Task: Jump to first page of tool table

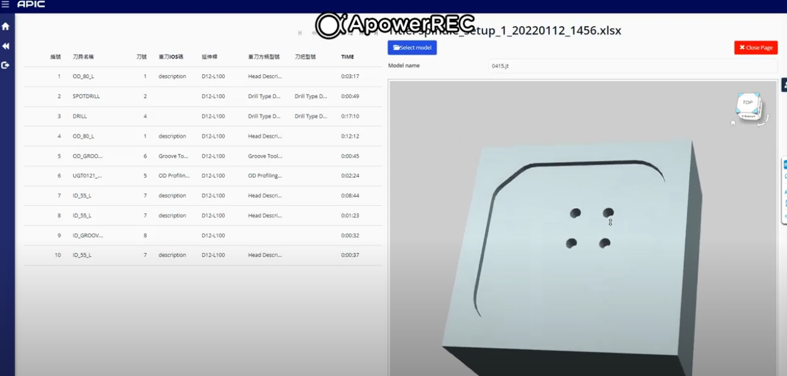Action: (300, 33)
